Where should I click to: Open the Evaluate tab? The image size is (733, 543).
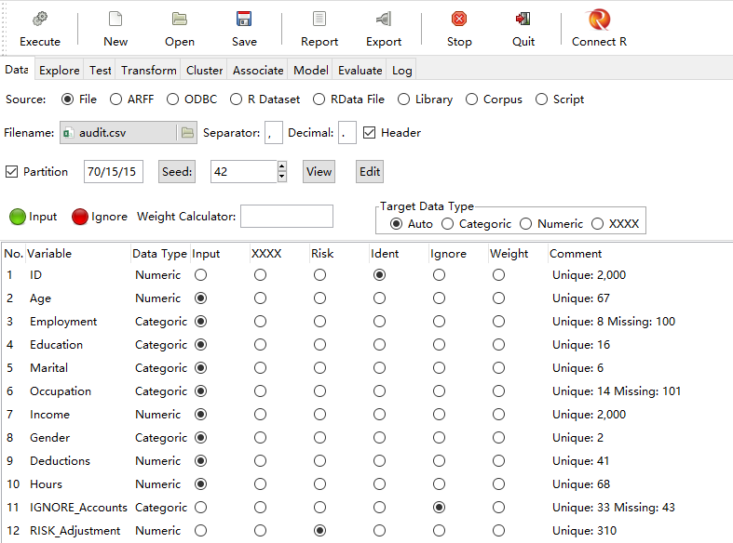pyautogui.click(x=360, y=71)
